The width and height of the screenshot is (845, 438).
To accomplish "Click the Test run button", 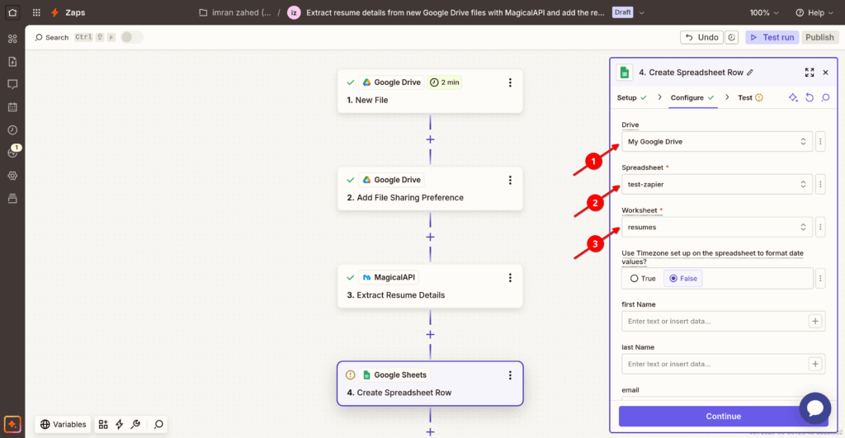I will (772, 37).
